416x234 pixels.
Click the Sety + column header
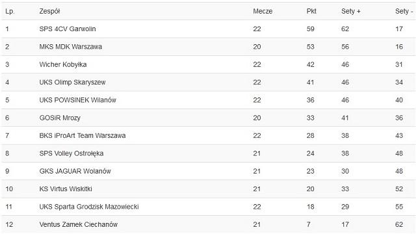tap(351, 11)
